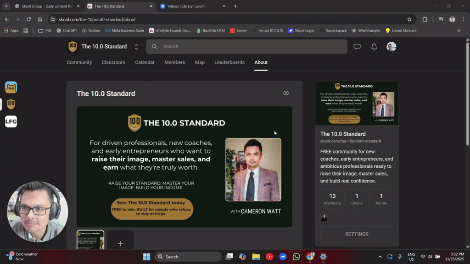Switch to the LFG group in sidebar
Viewport: 470px width, 264px height.
coord(11,121)
